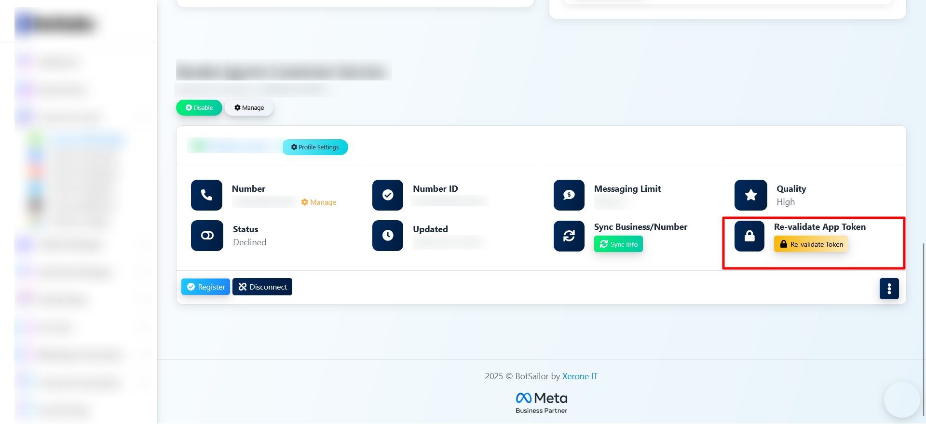Click the blue Register button
926x424 pixels.
[x=206, y=287]
